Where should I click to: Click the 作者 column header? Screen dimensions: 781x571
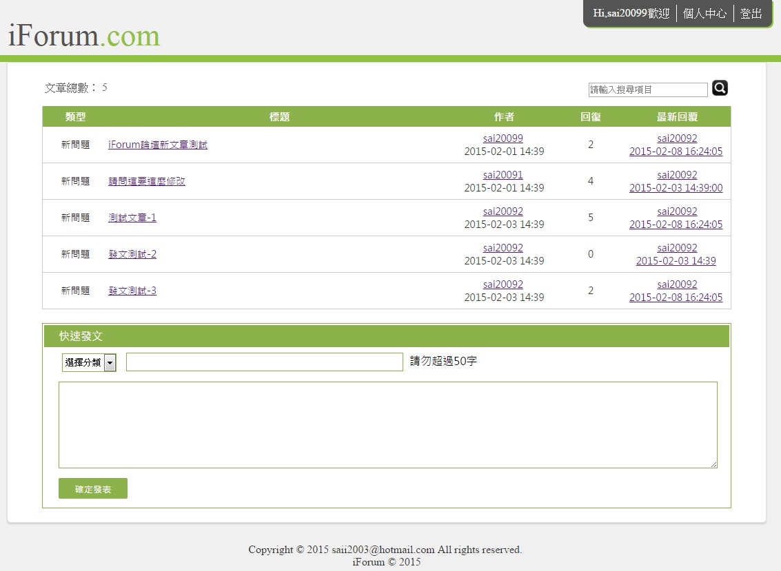pos(504,116)
